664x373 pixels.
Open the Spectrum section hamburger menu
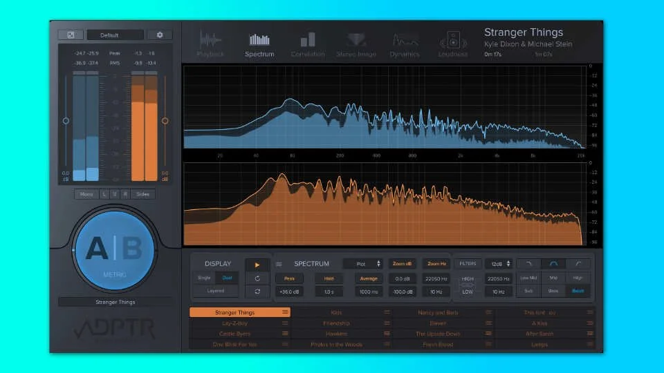click(x=279, y=265)
